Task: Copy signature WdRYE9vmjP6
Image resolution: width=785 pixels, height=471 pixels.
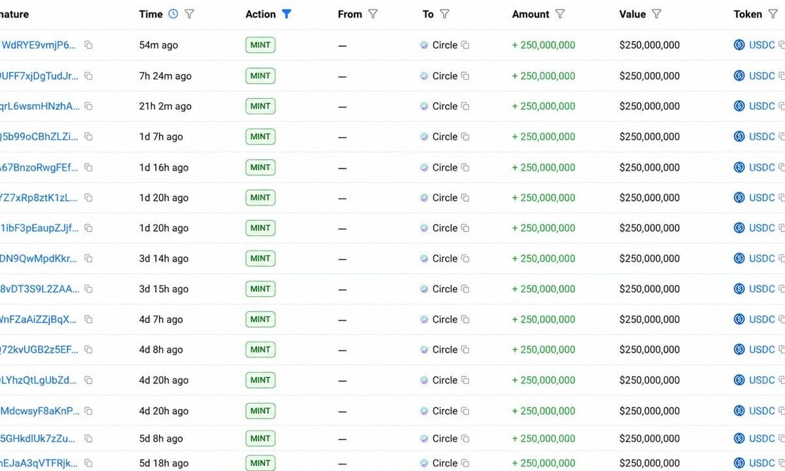Action: coord(88,45)
